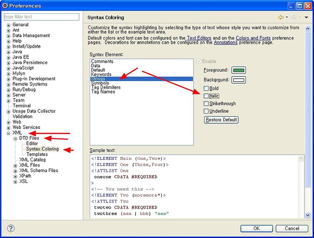Viewport: 314px width, 238px height.
Task: Click the forward navigation arrow icon
Action: (294, 17)
